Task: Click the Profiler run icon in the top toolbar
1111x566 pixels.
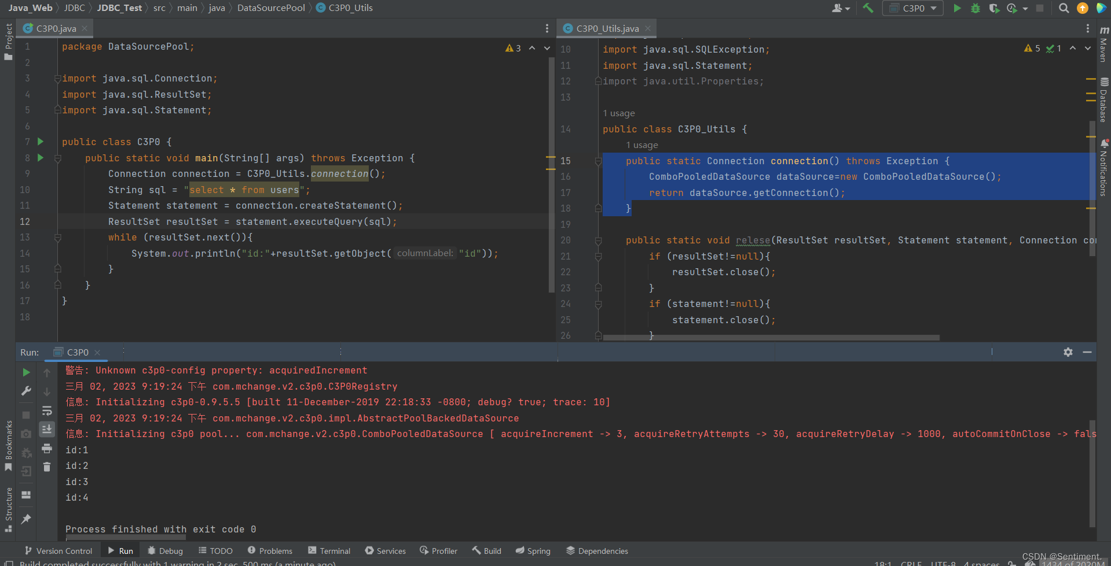Action: tap(1011, 8)
